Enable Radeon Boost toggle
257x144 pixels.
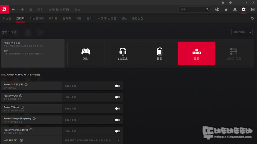[118, 108]
